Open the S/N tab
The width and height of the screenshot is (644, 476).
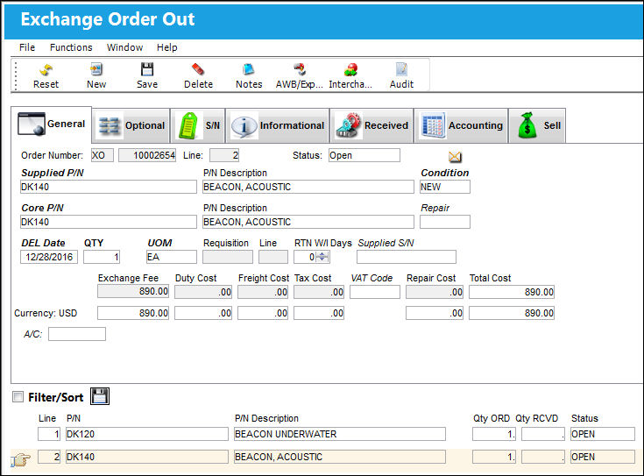(198, 125)
